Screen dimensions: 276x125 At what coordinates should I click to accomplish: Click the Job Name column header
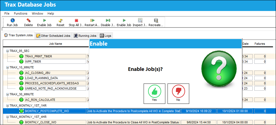click(55, 44)
